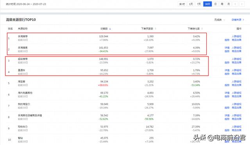Viewport: 250px width, 145px height.
Task: Click help icon next to 我的淘宝
Action: (x=29, y=104)
